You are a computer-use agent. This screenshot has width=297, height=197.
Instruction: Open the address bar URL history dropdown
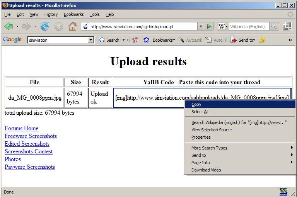click(201, 26)
